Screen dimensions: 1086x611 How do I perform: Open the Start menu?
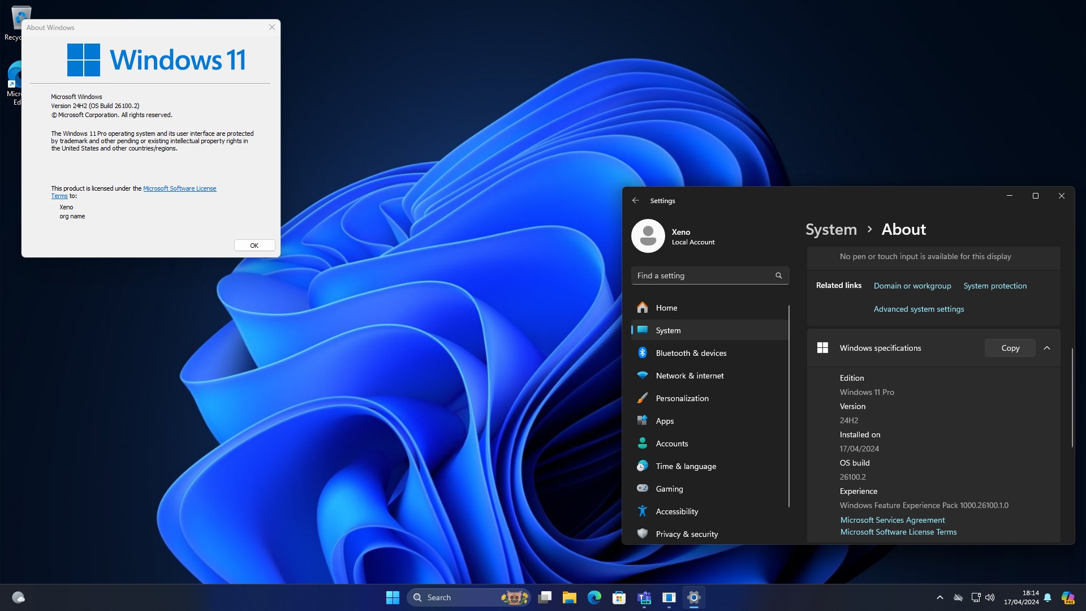pyautogui.click(x=393, y=597)
